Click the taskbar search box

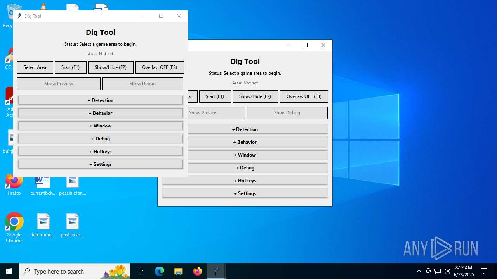[75, 271]
